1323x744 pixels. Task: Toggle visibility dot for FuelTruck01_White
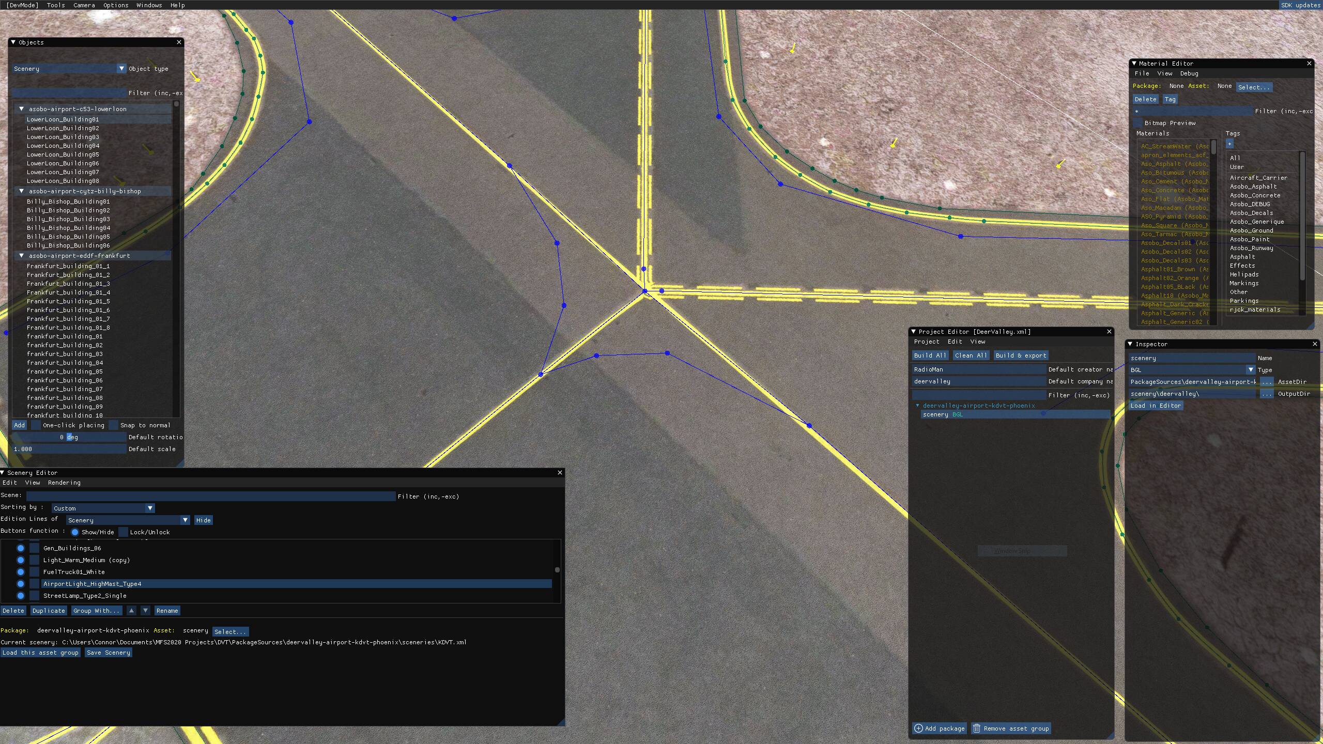21,572
